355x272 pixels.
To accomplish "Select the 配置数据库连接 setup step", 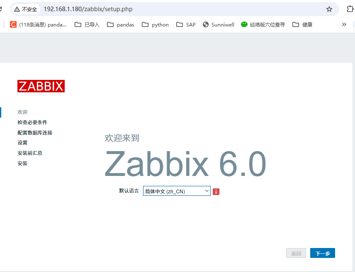I will (35, 133).
